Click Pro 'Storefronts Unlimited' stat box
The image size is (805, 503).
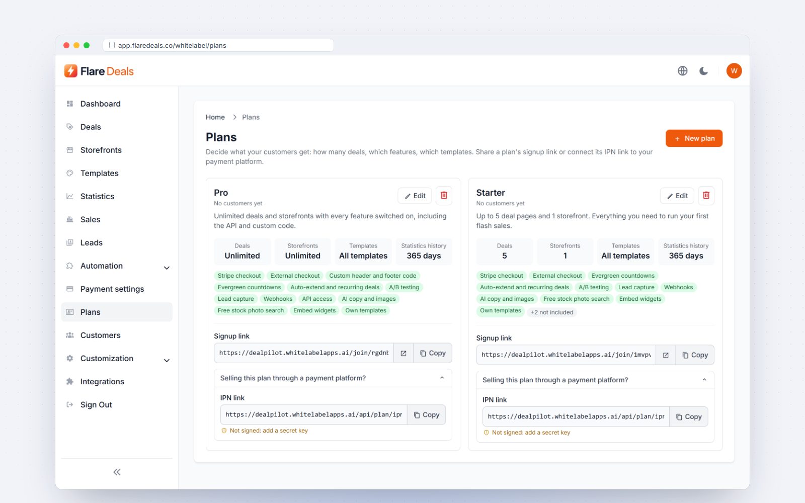(x=303, y=251)
